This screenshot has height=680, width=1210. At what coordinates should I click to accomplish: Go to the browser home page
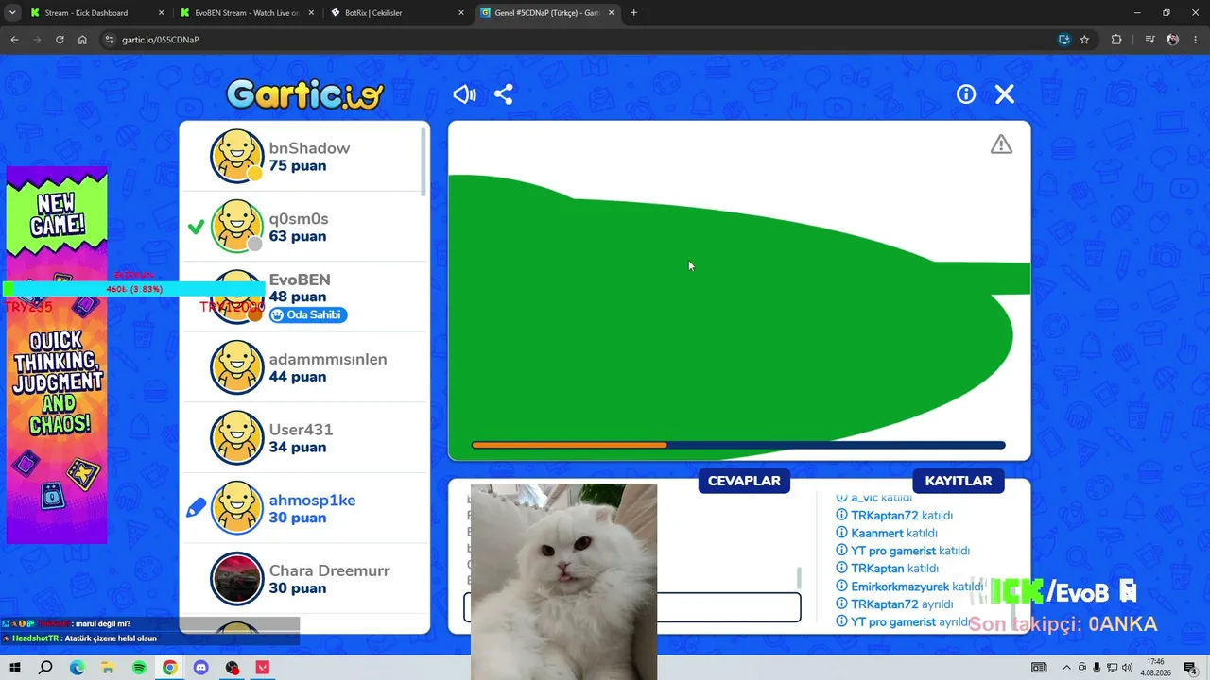[82, 40]
